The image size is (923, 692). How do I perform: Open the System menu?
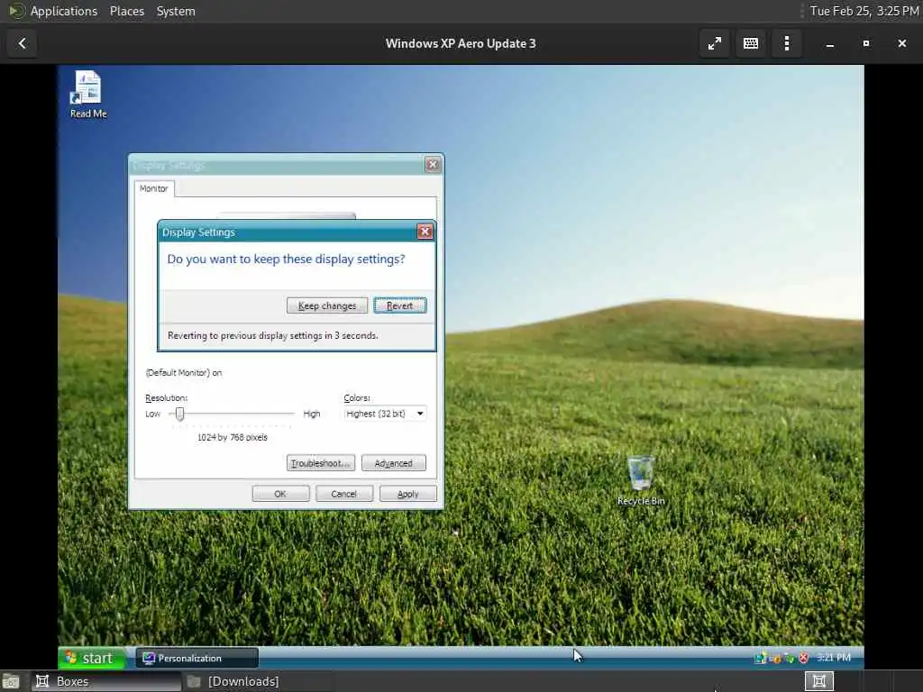tap(176, 11)
